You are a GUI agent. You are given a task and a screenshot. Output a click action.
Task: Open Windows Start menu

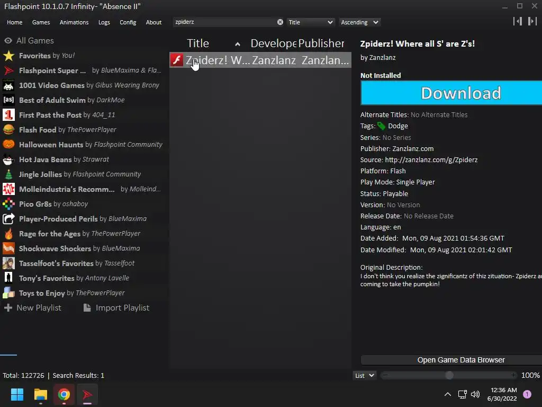[x=17, y=394]
